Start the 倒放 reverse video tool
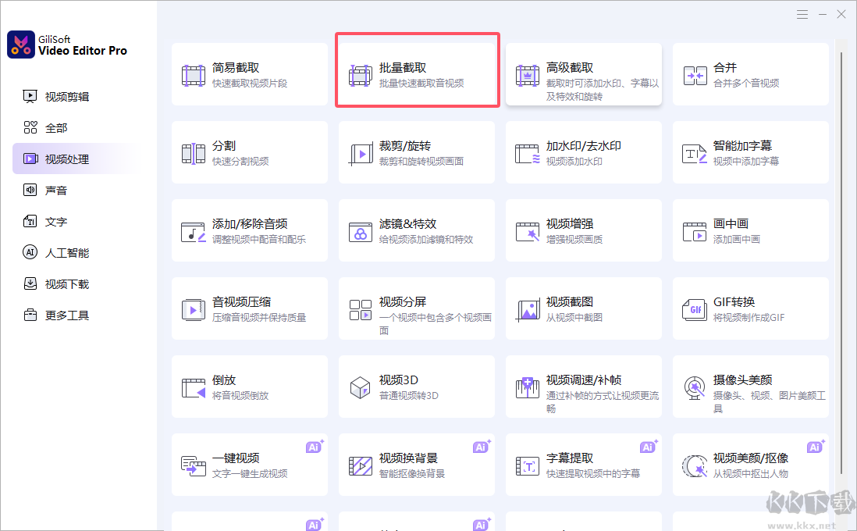 tap(249, 387)
